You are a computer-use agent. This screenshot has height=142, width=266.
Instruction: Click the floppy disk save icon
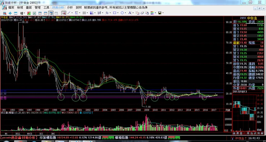point(160,13)
